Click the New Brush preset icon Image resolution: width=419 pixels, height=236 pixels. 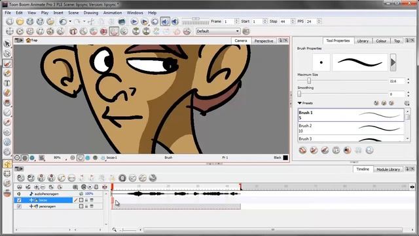click(376, 103)
